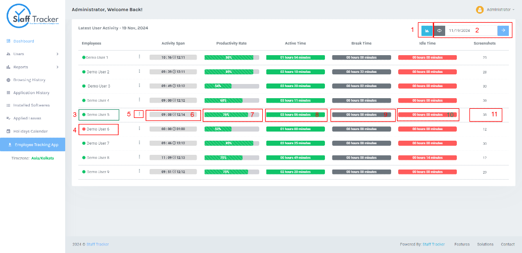Click the refresh icon beside date field

439,31
